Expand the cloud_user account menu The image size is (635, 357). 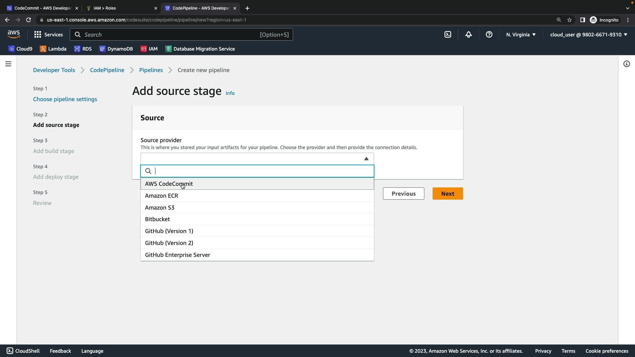click(x=588, y=34)
